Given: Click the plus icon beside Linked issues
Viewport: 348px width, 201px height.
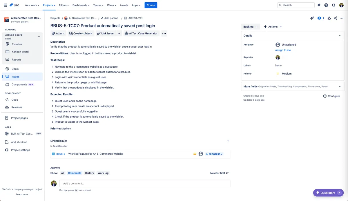Looking at the screenshot, I should (x=228, y=141).
